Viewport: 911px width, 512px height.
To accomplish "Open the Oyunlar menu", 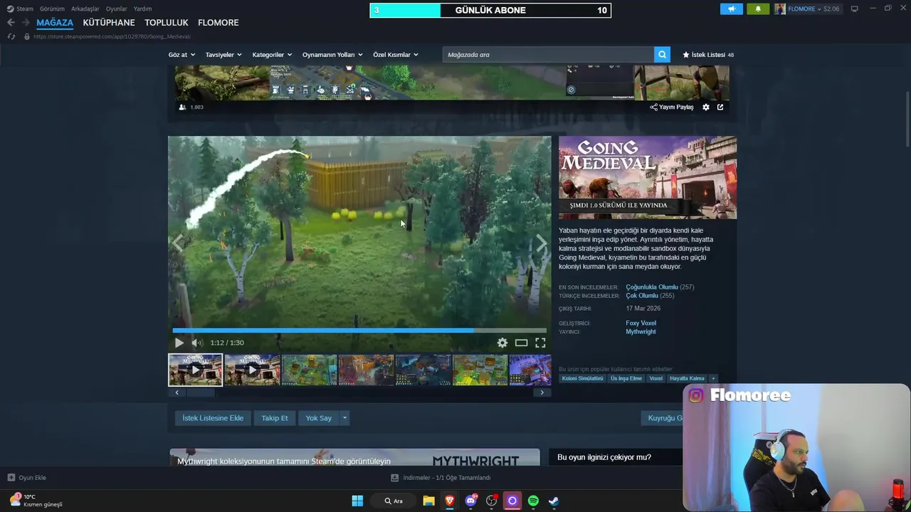I will [116, 9].
